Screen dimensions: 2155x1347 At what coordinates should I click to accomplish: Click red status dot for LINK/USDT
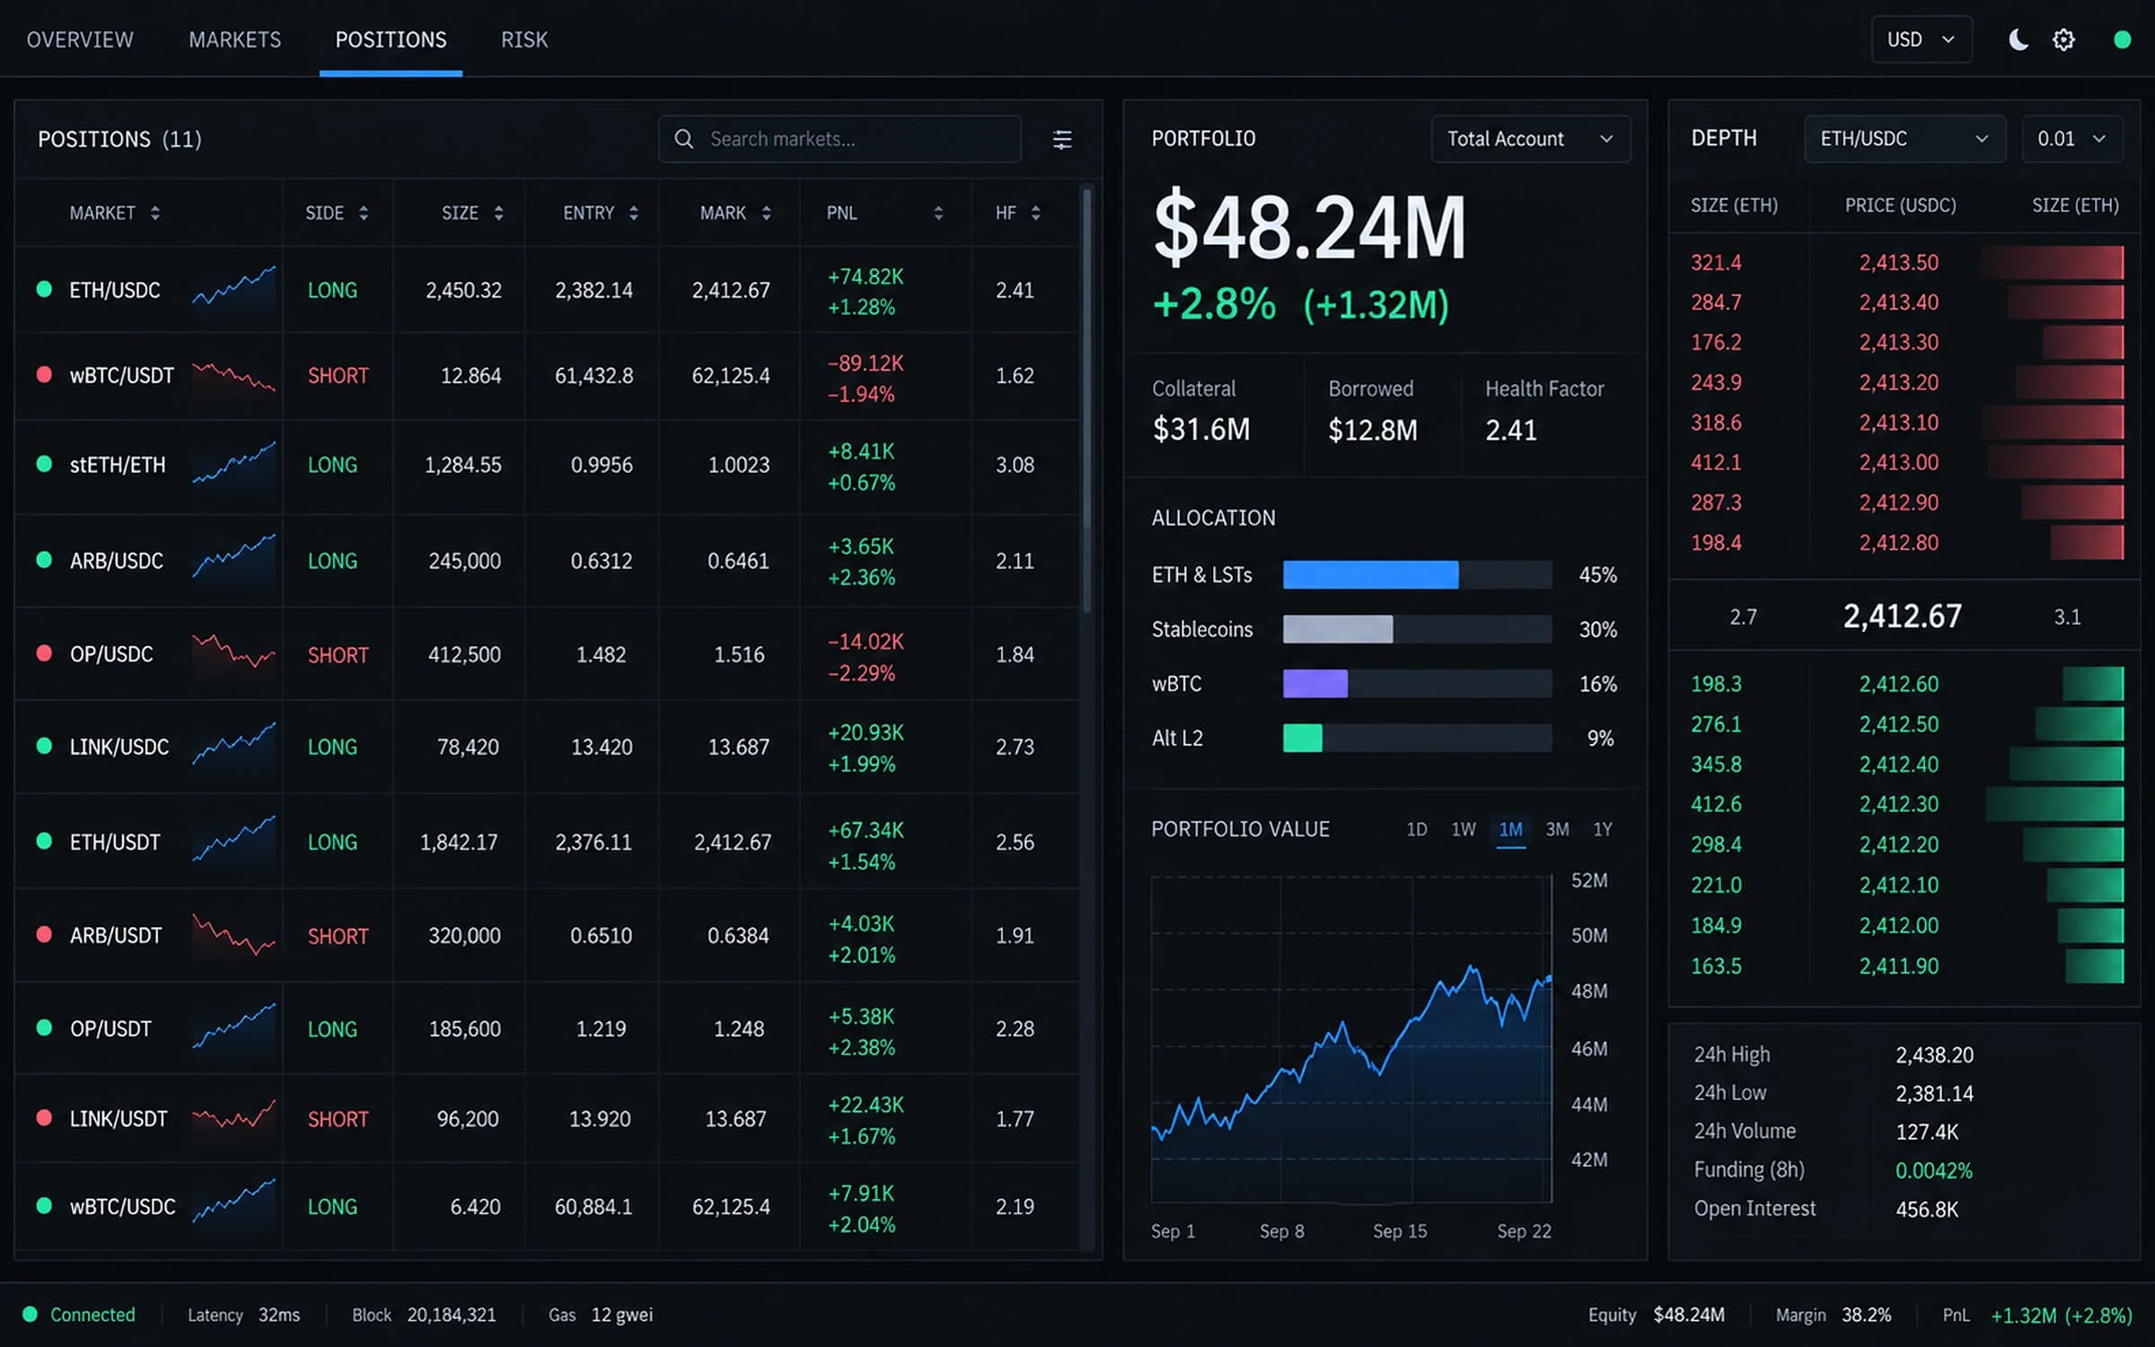[x=43, y=1117]
